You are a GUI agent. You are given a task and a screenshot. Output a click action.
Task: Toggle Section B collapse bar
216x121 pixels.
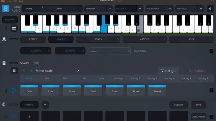tap(13, 63)
